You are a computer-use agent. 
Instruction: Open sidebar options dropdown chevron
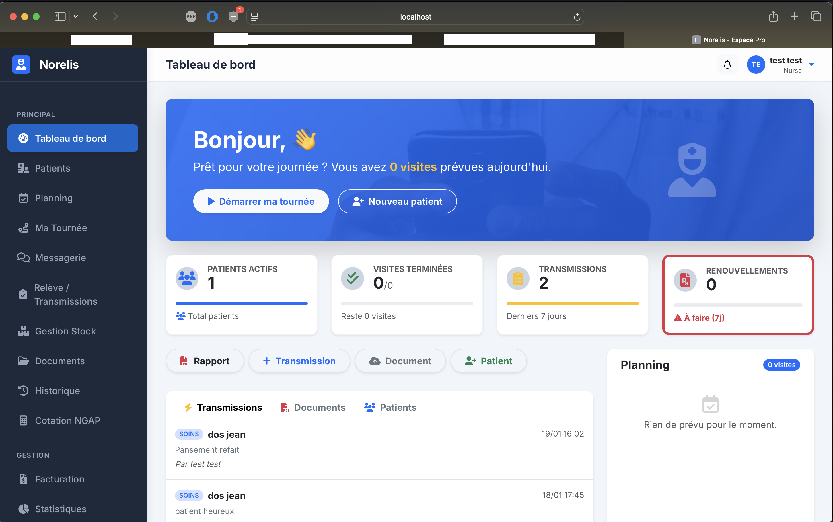coord(76,17)
